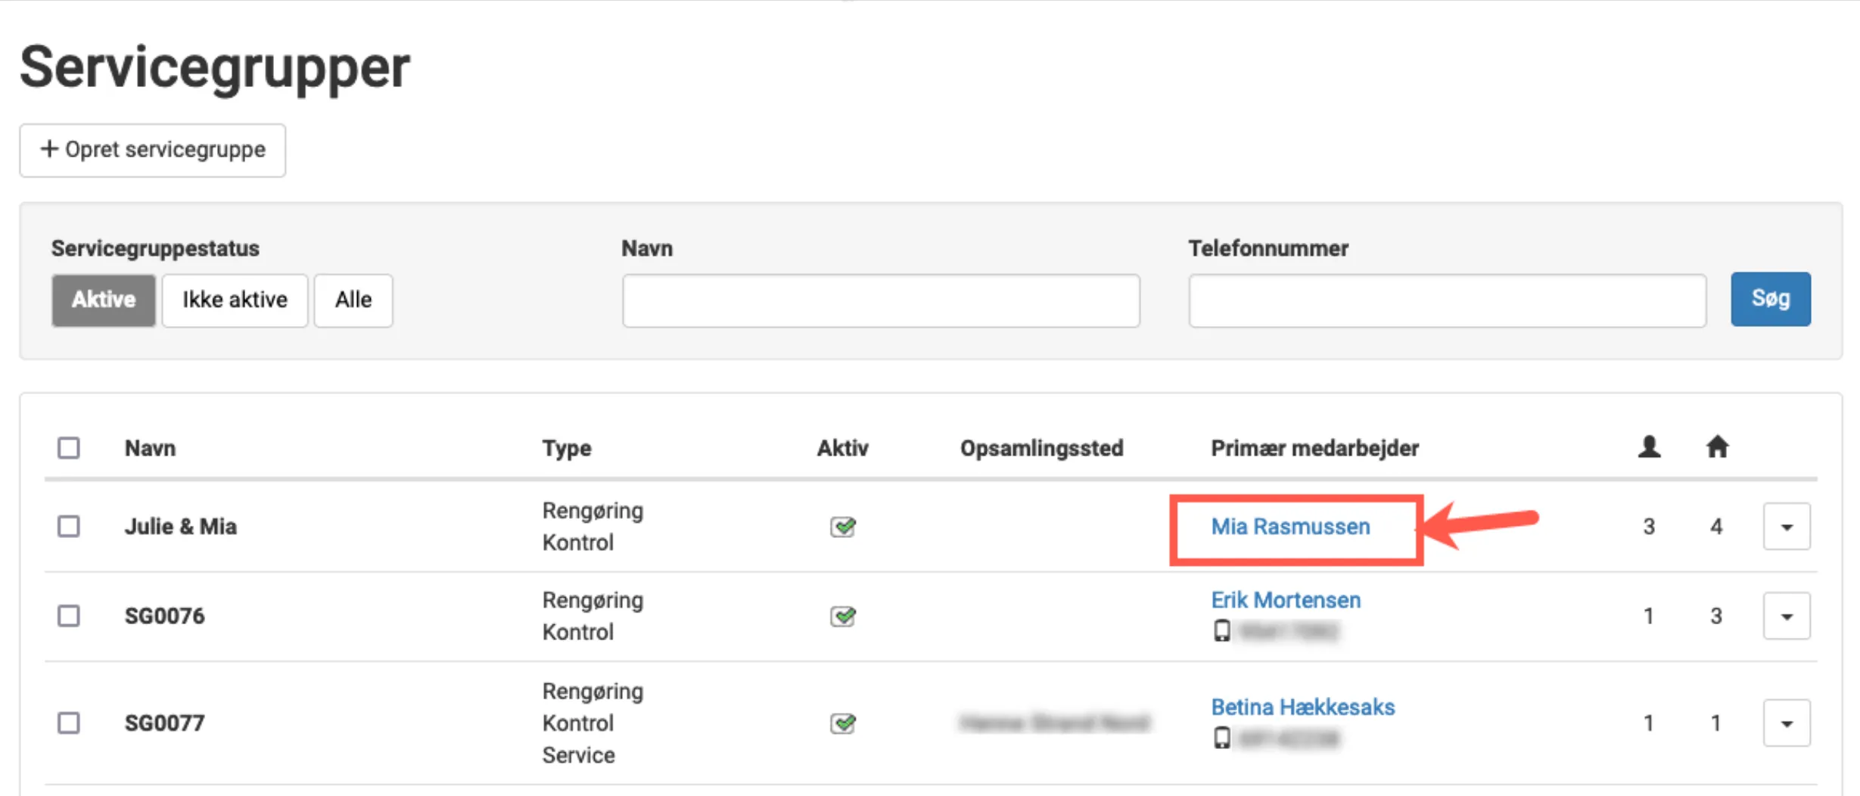Viewport: 1860px width, 796px height.
Task: Open the Mia Rasmussen employee link
Action: point(1290,527)
